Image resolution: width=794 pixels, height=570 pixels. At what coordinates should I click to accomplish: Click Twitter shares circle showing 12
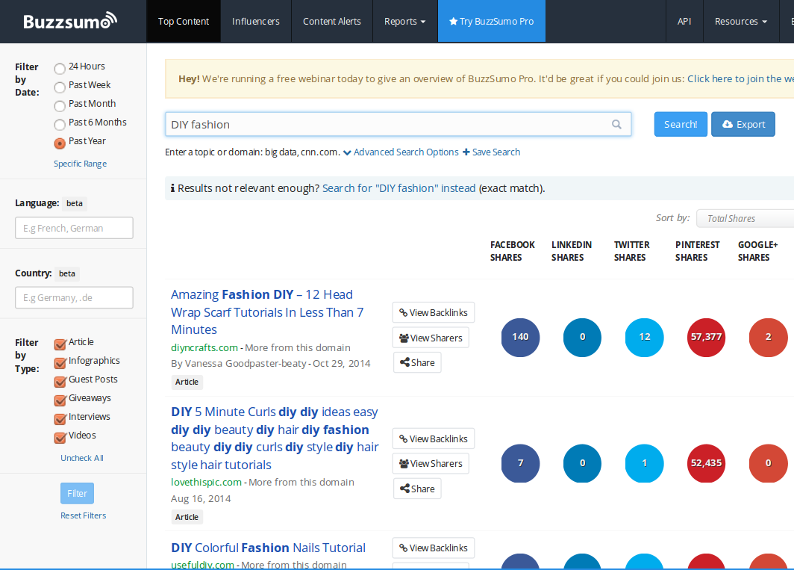click(644, 337)
